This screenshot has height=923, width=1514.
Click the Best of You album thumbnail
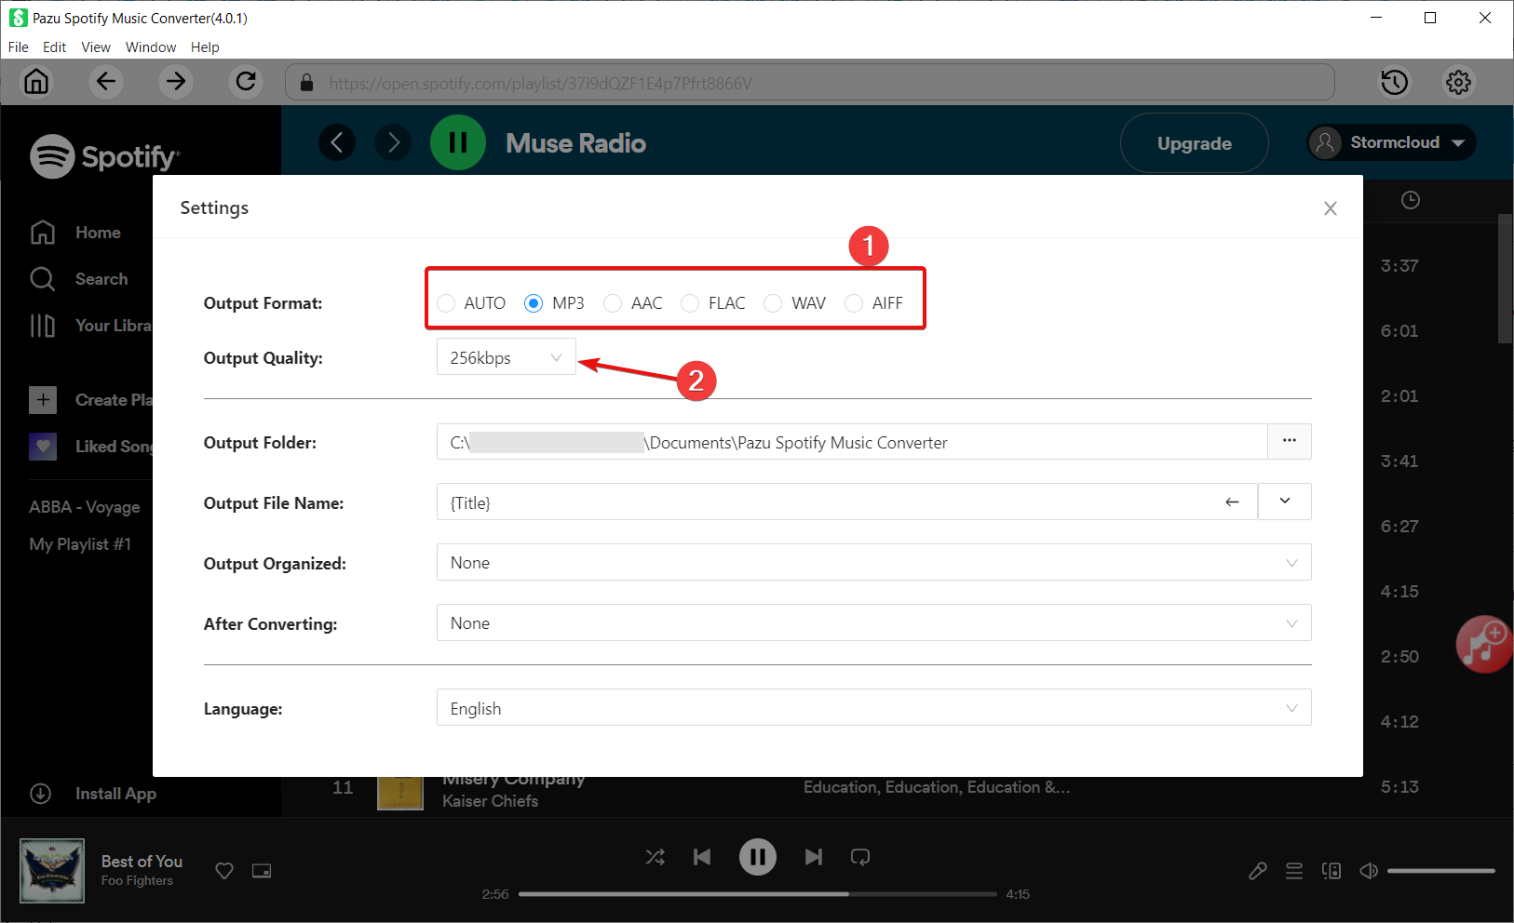coord(52,871)
